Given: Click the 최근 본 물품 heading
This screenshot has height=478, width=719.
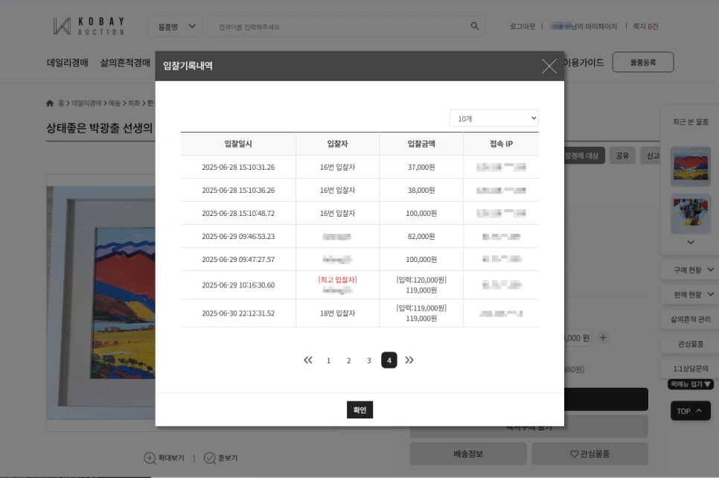Looking at the screenshot, I should pos(691,121).
